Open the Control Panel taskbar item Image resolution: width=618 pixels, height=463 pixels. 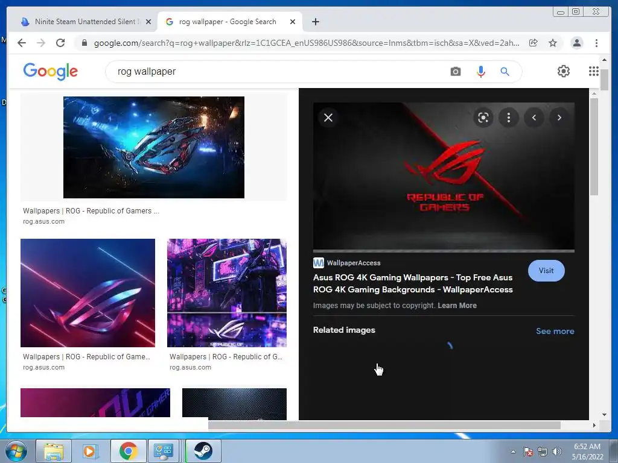pyautogui.click(x=163, y=451)
